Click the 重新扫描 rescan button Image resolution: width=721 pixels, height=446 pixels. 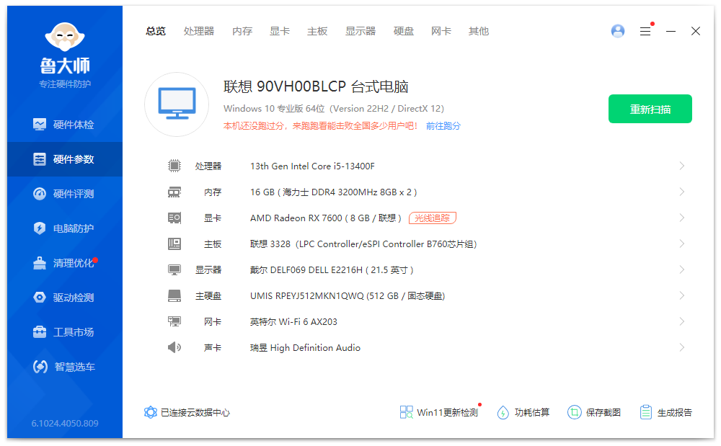[x=650, y=109]
